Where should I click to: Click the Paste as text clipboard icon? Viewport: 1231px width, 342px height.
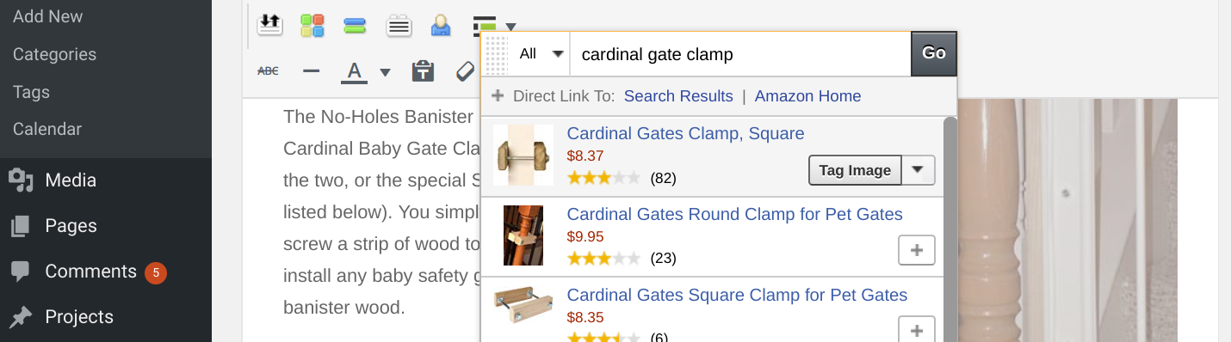click(422, 71)
